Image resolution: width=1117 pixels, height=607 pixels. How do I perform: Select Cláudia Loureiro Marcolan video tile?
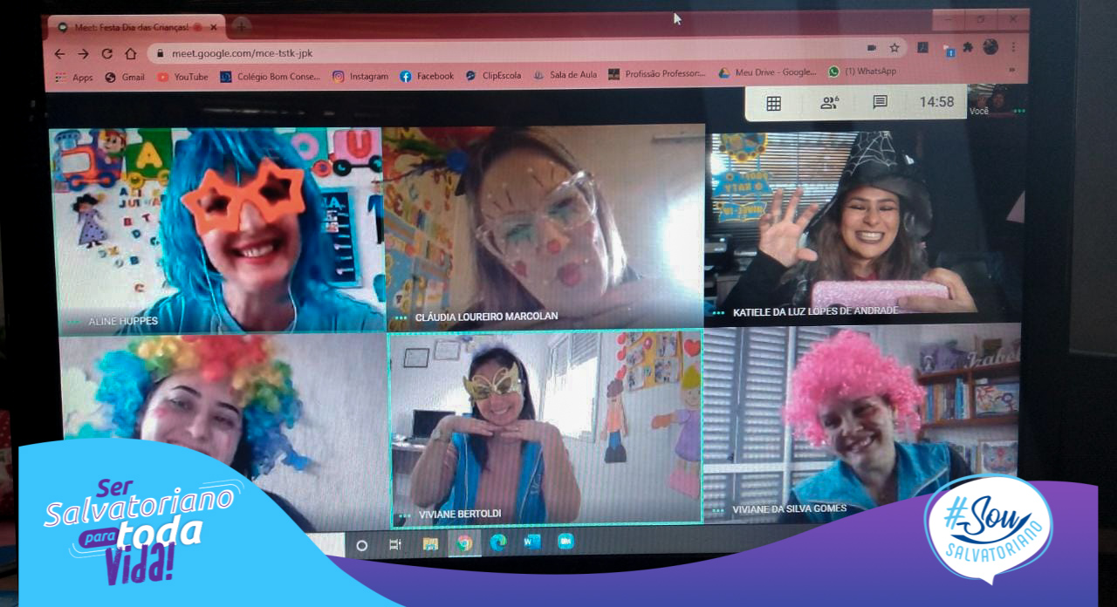coord(544,227)
